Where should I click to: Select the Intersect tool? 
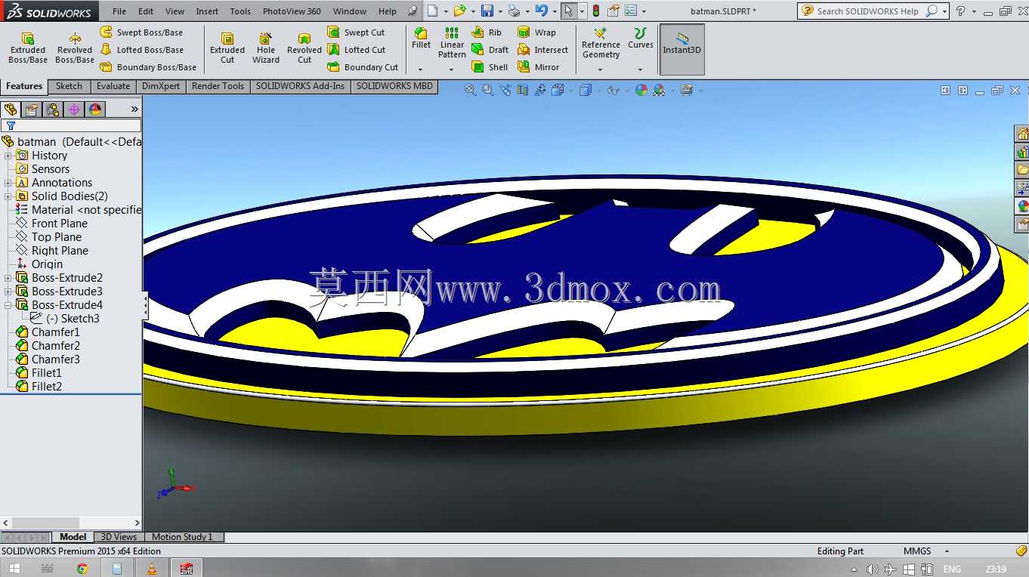542,50
